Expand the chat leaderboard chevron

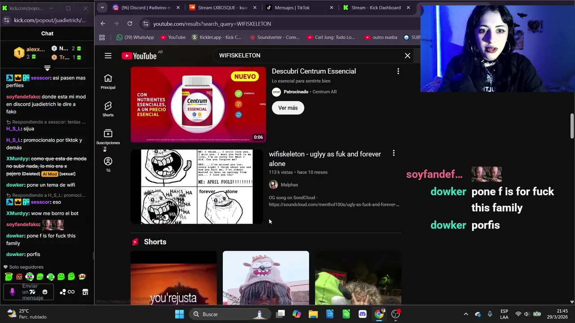coord(47,68)
